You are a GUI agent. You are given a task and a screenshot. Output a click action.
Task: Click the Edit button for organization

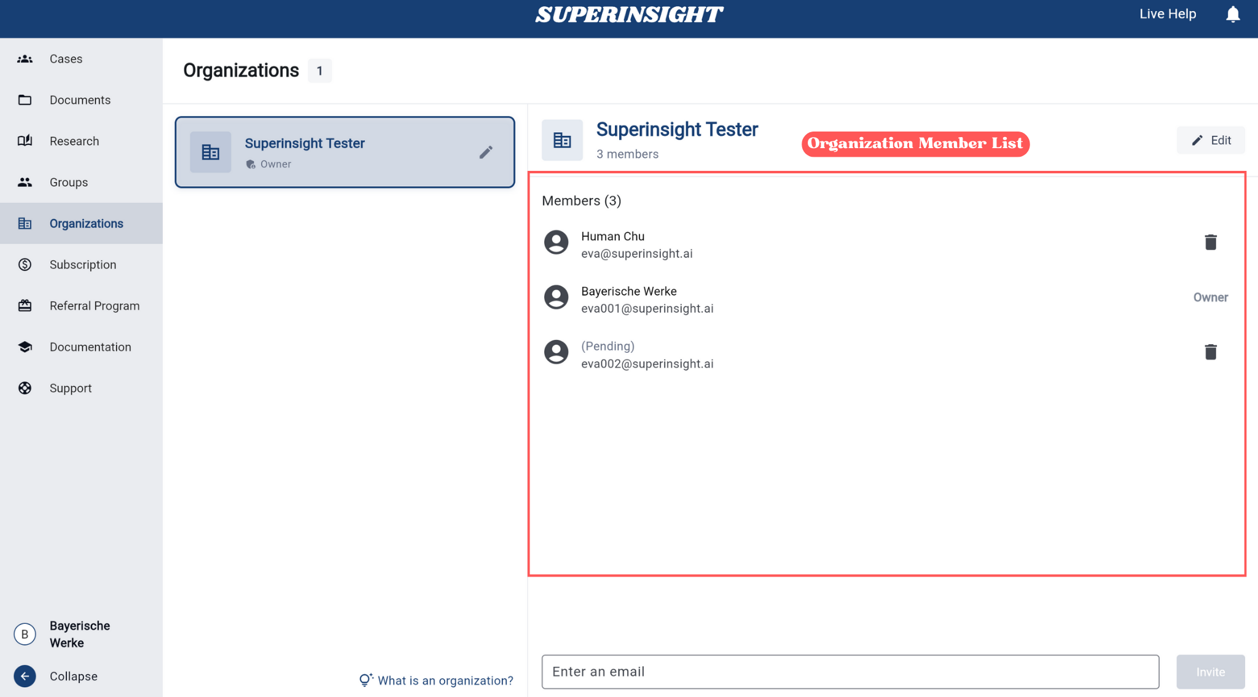click(x=1211, y=141)
